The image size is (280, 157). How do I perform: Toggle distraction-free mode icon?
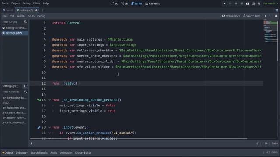coord(276,10)
